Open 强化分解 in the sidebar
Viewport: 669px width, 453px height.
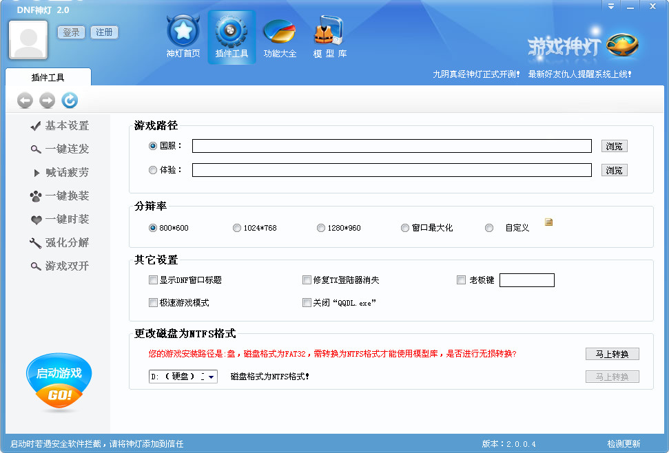59,243
